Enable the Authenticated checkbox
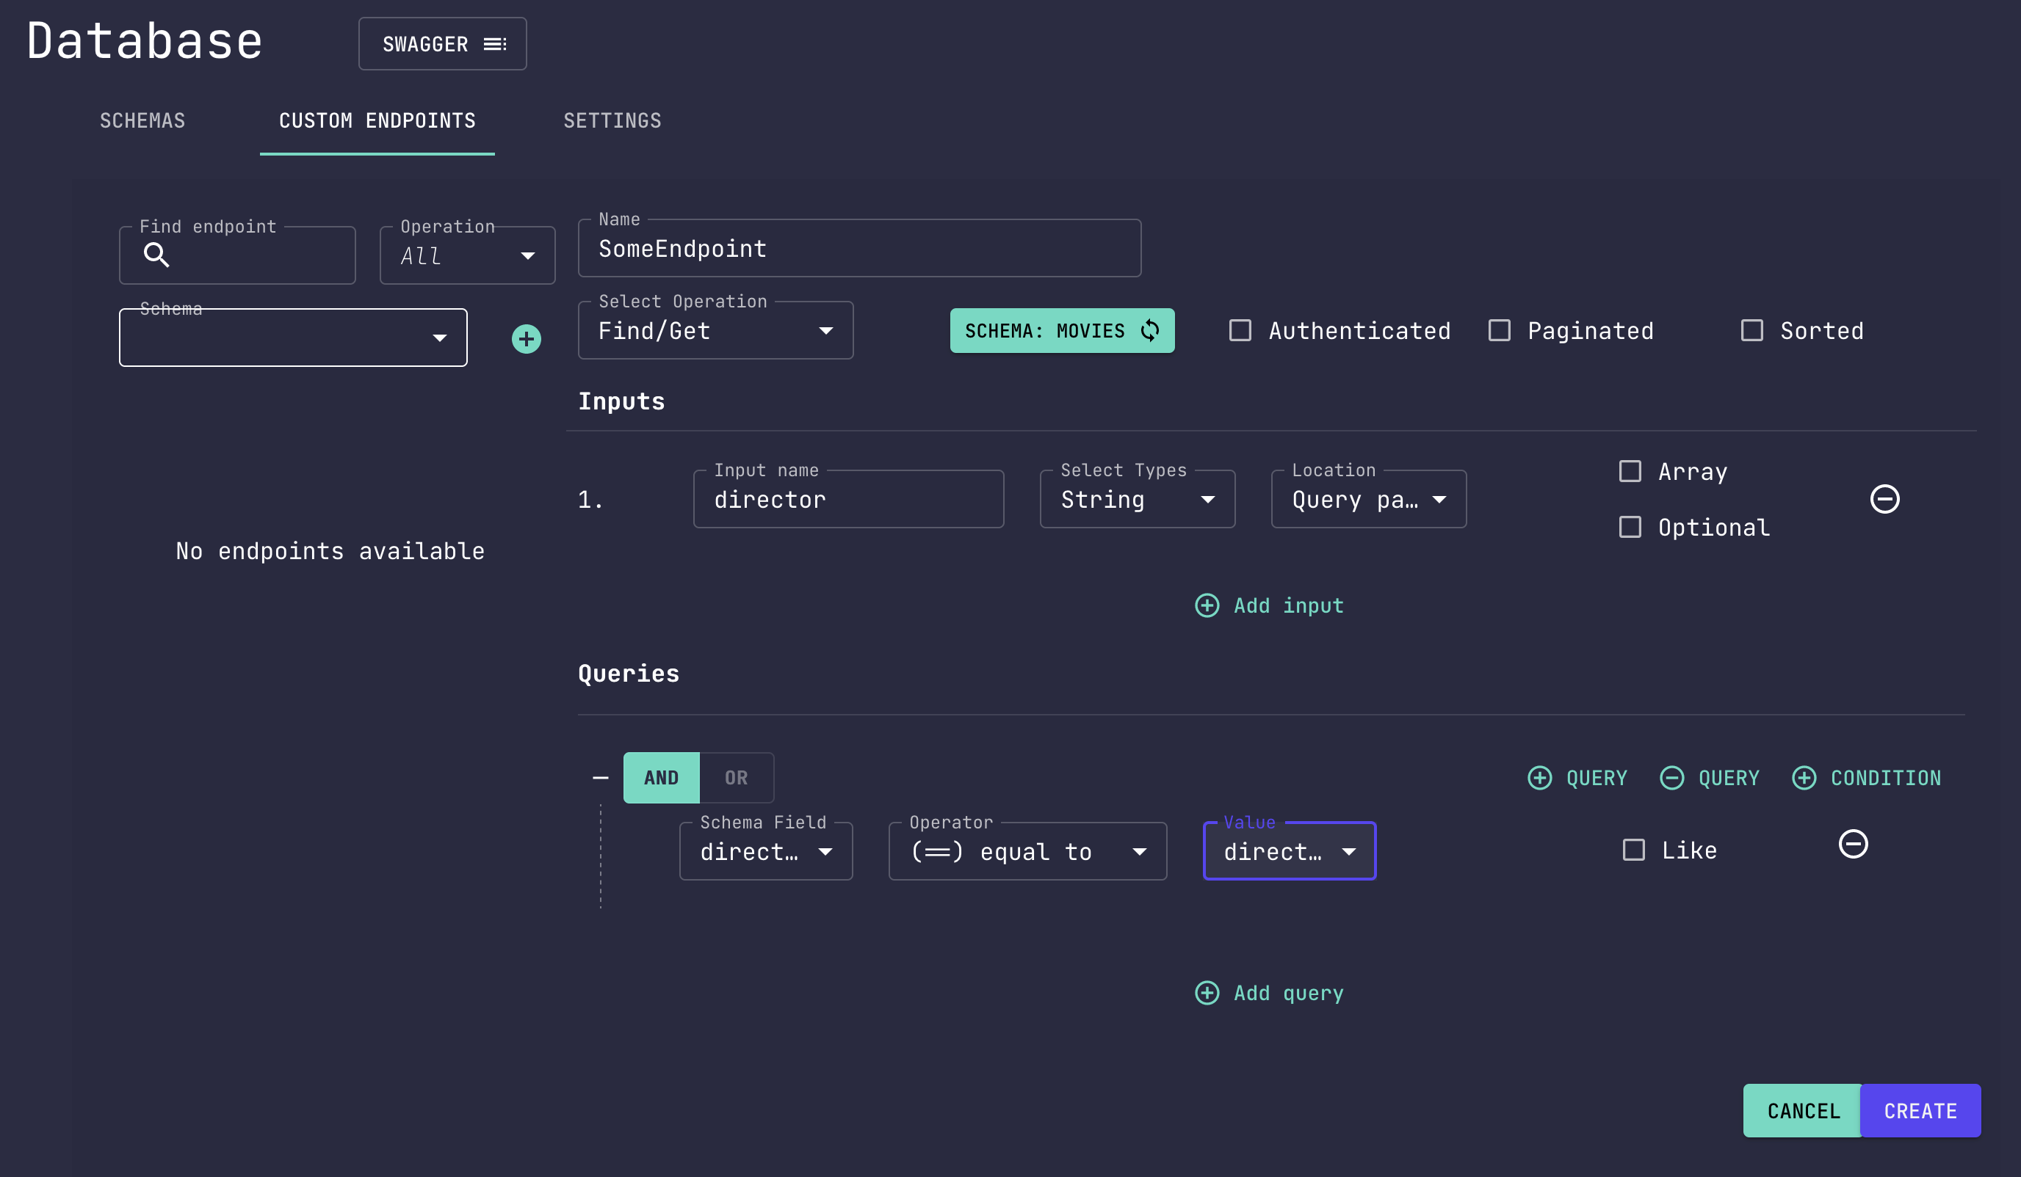Image resolution: width=2021 pixels, height=1177 pixels. [1240, 331]
